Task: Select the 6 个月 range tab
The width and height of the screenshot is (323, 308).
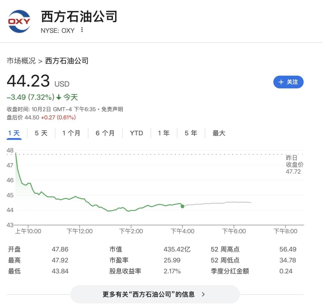Action: [105, 133]
